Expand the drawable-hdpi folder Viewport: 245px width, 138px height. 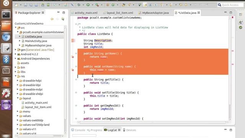click(x=18, y=80)
